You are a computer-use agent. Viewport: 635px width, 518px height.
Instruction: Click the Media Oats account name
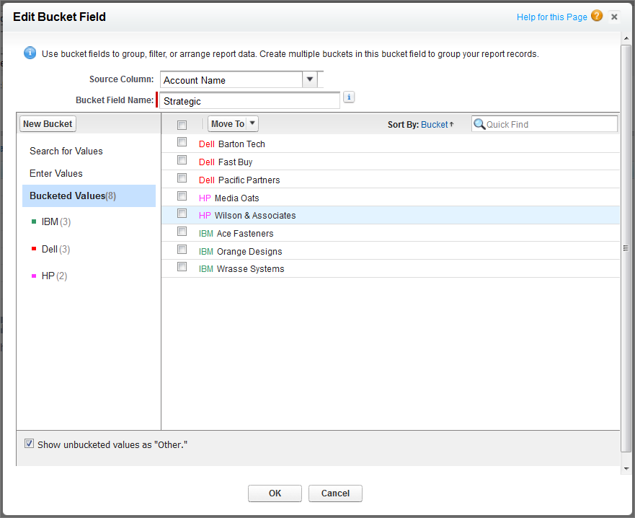tap(237, 198)
